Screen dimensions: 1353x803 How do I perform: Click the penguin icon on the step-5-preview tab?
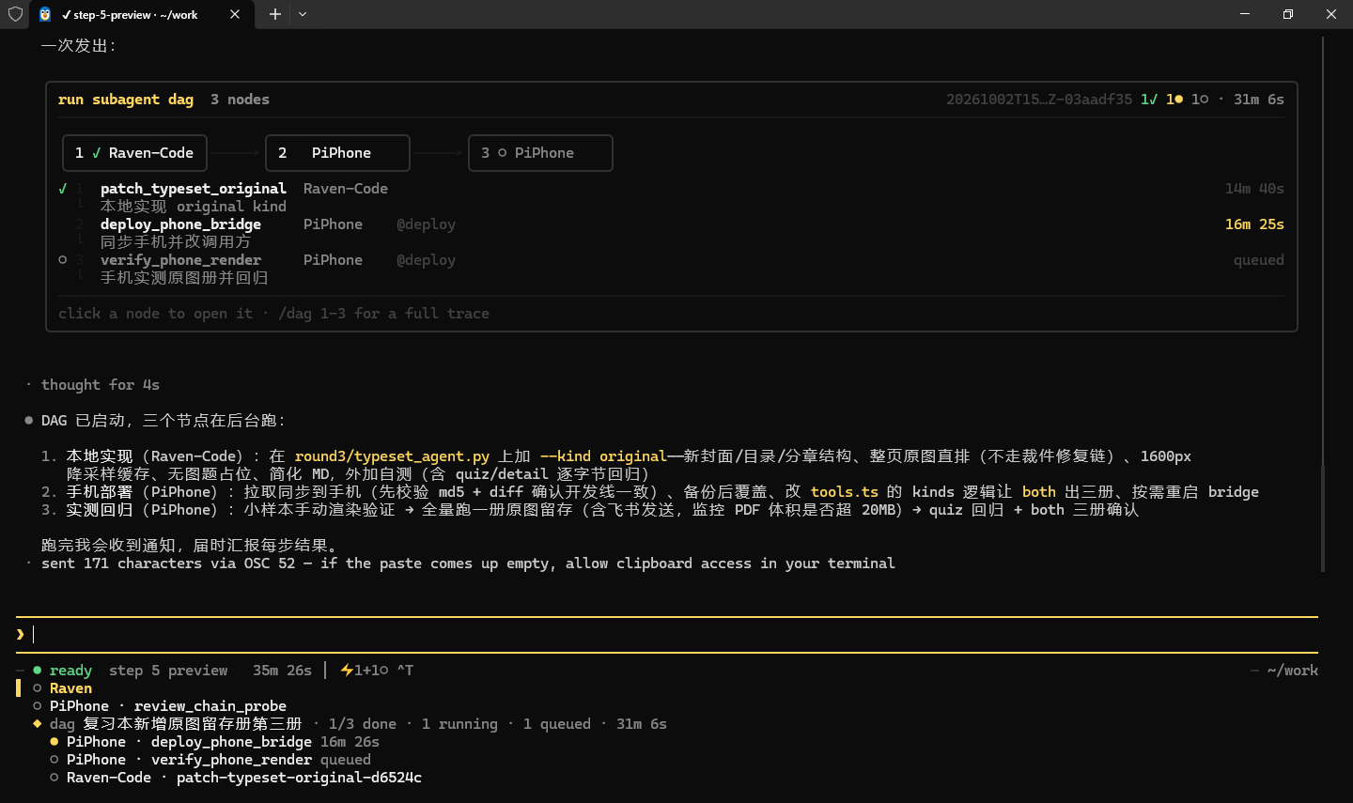pyautogui.click(x=45, y=14)
